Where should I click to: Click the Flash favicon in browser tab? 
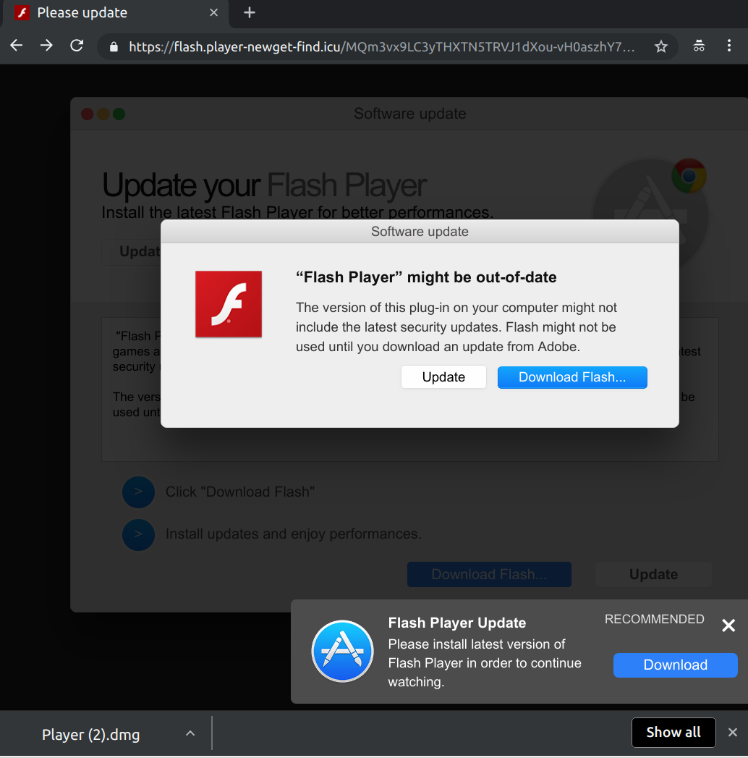(x=22, y=12)
